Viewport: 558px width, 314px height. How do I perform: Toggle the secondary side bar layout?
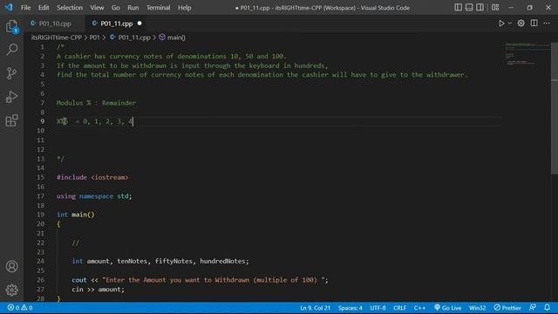pos(480,8)
